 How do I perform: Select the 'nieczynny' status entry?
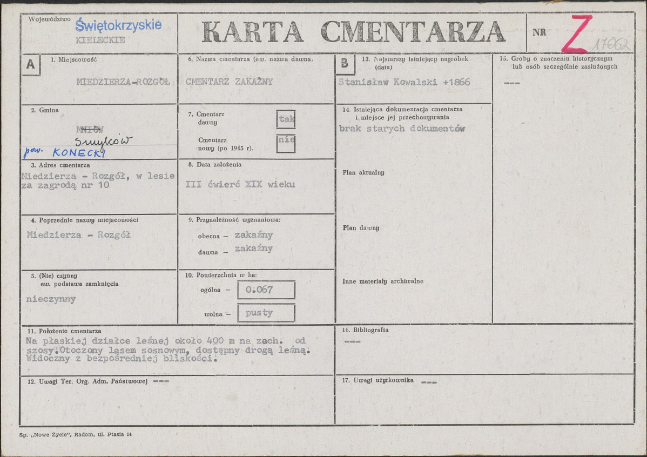click(x=51, y=299)
